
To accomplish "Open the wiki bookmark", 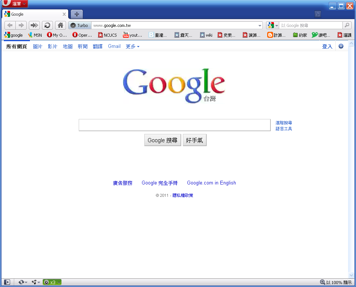I will click(206, 35).
